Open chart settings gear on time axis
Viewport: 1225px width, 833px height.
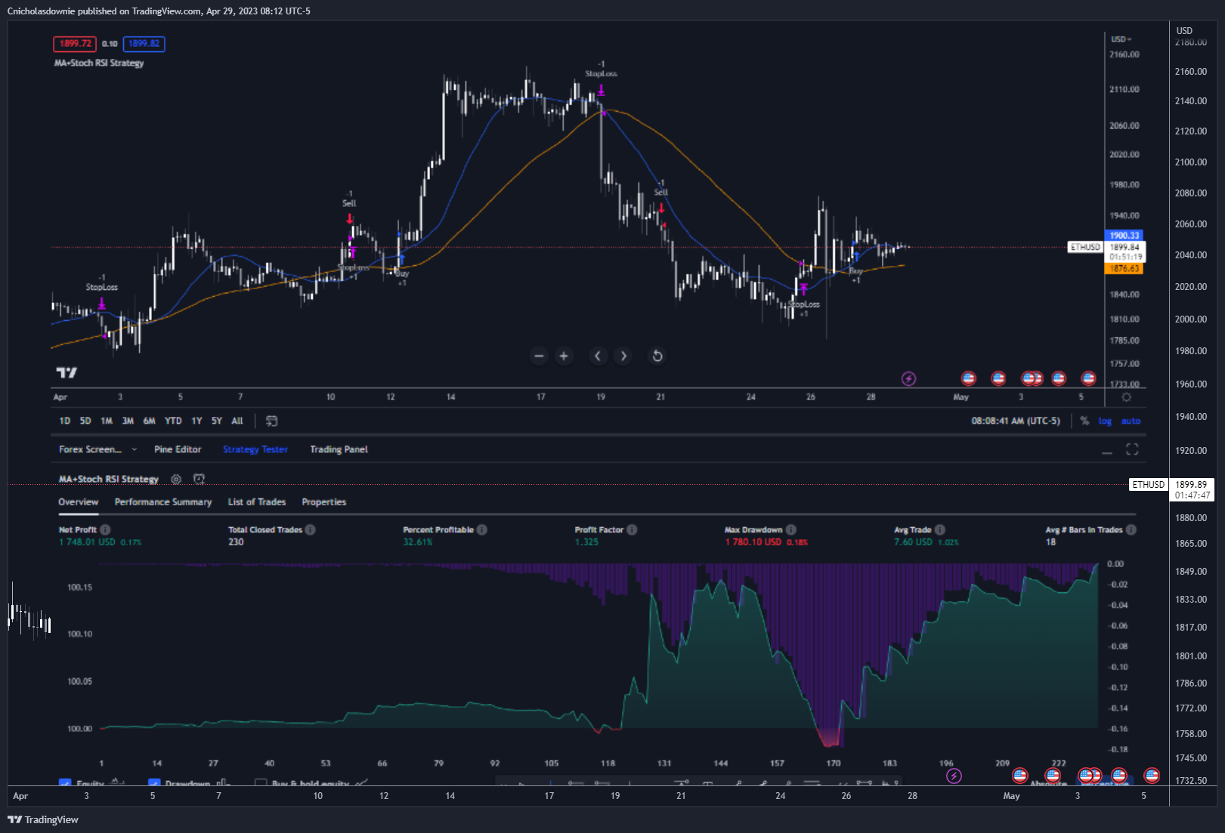1126,397
